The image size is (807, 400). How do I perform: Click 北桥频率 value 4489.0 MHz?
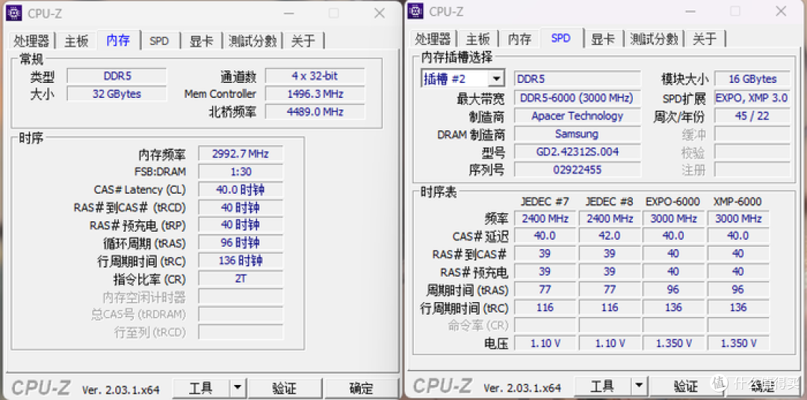pyautogui.click(x=315, y=111)
